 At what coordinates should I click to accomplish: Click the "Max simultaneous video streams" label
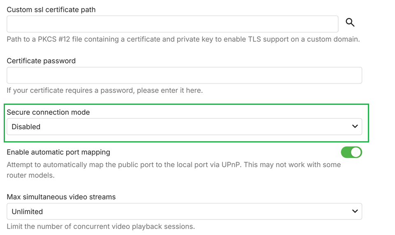(61, 197)
